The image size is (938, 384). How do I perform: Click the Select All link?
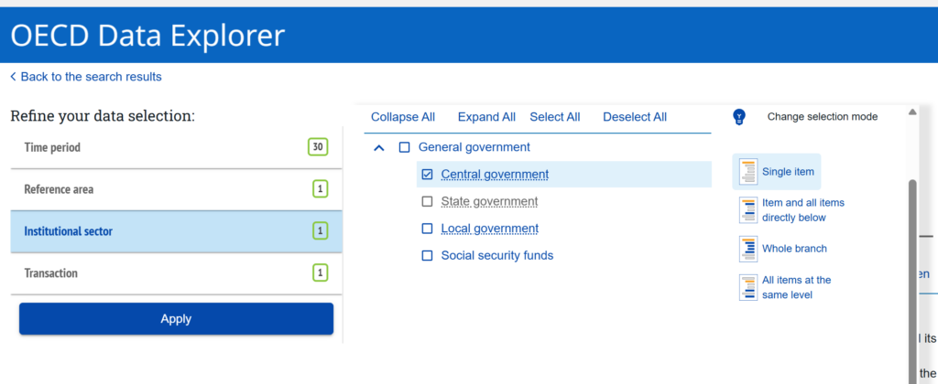pos(554,117)
